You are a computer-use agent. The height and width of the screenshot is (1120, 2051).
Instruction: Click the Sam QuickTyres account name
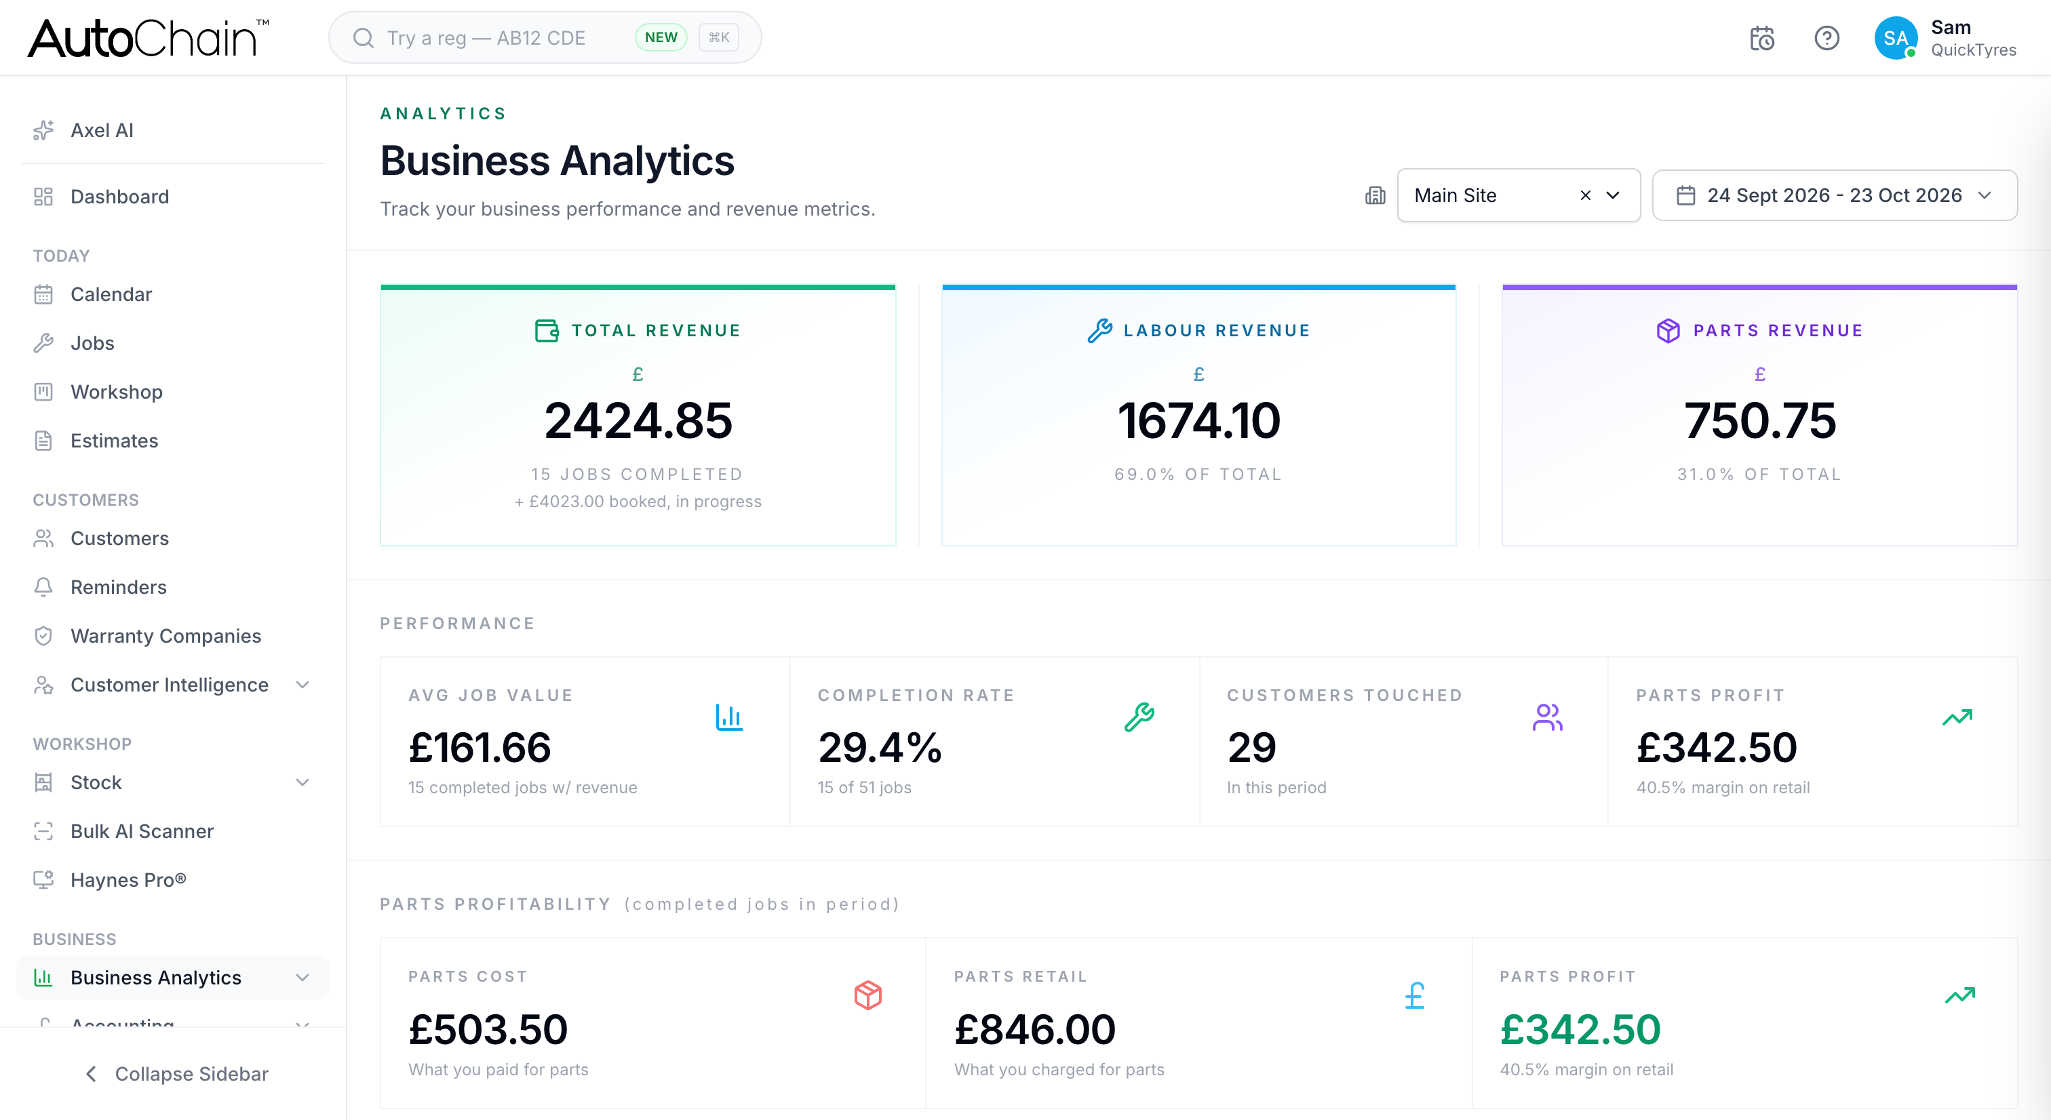(1973, 38)
